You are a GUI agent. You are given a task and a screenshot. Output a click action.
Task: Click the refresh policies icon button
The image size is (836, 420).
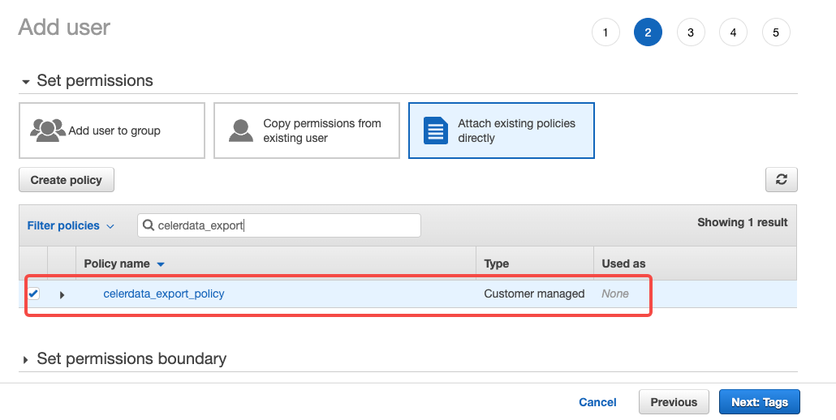coord(781,180)
